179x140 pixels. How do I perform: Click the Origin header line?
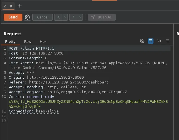click(46, 77)
